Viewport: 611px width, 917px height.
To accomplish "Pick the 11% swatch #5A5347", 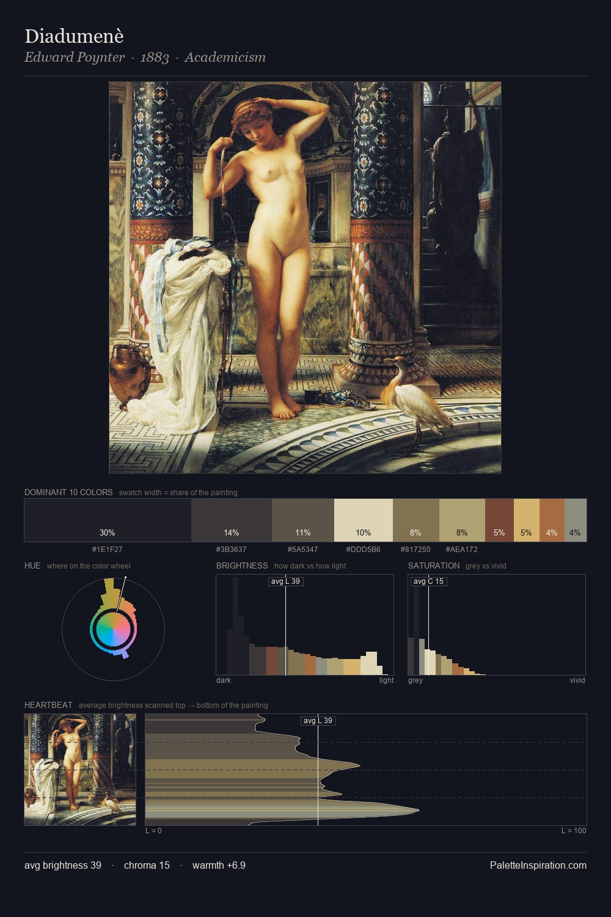I will pyautogui.click(x=303, y=520).
